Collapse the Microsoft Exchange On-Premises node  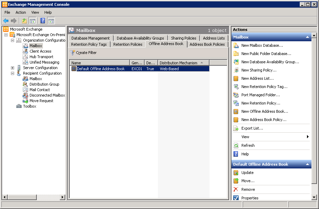pyautogui.click(x=6, y=35)
